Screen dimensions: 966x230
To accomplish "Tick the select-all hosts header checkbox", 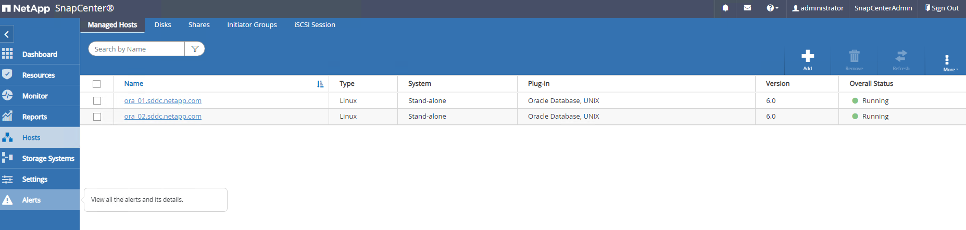I will (96, 84).
